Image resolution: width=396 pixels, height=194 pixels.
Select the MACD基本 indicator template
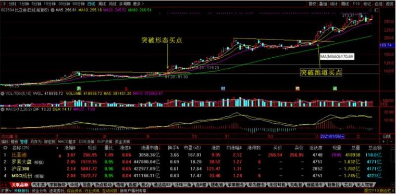tap(67, 141)
